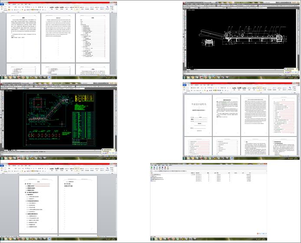Click AutoCAD logo button in colored-drawing window

pos(1,84)
